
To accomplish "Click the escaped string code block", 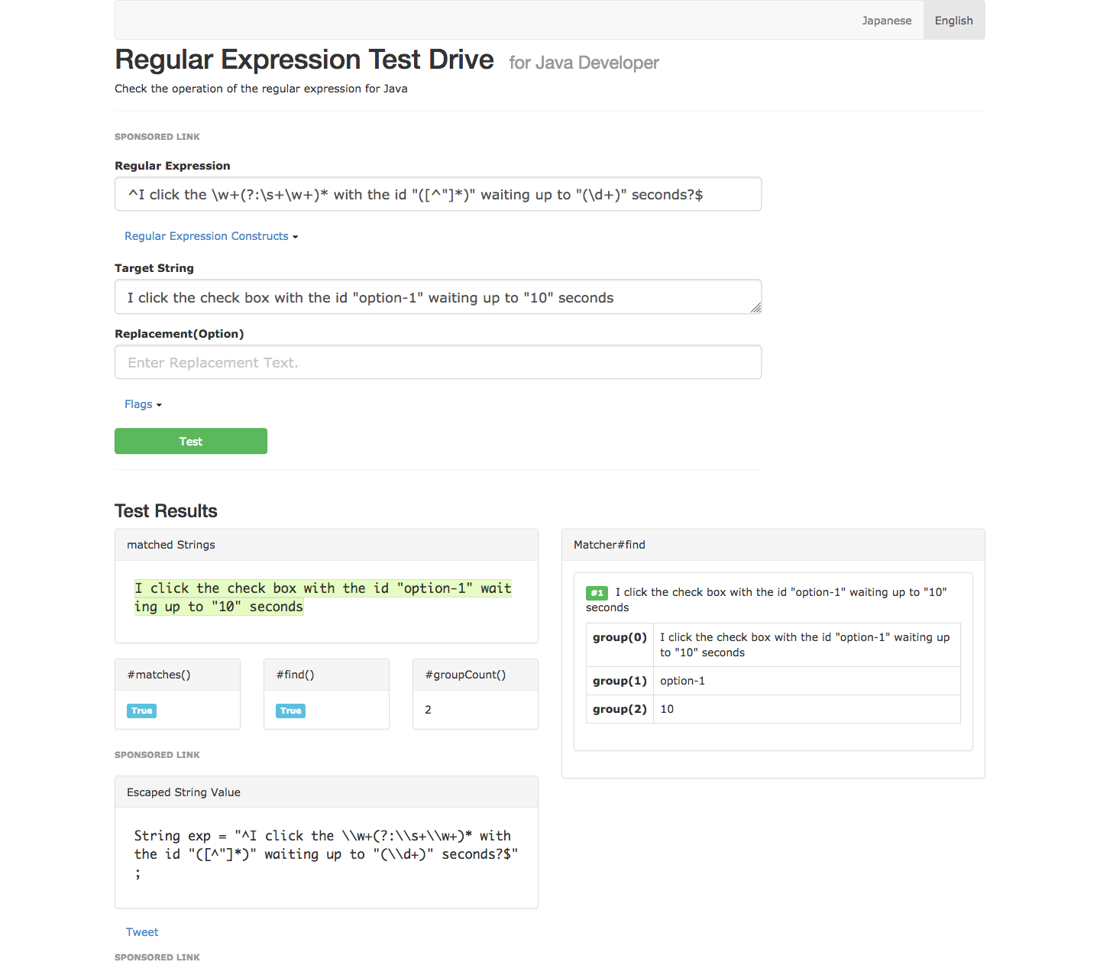I will tap(325, 854).
